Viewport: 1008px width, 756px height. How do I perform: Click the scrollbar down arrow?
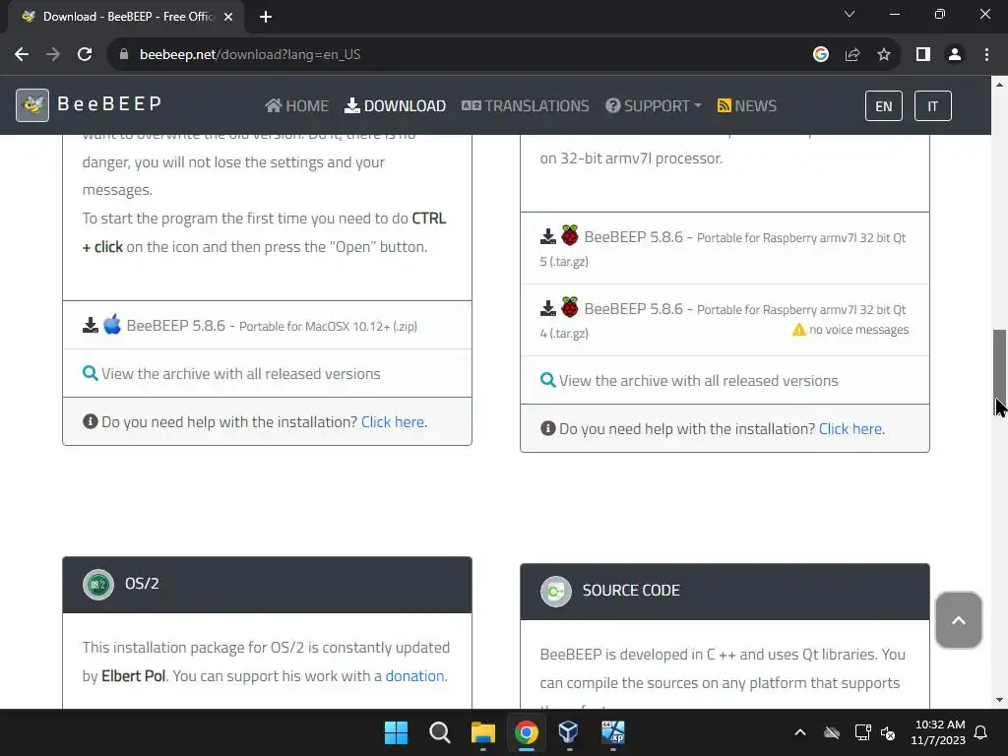pos(999,700)
